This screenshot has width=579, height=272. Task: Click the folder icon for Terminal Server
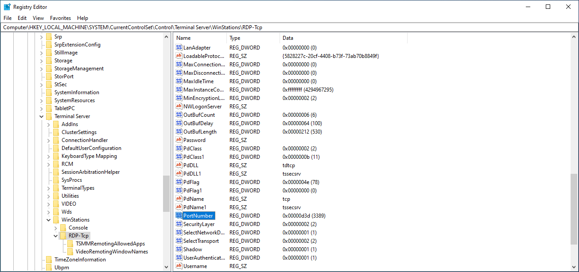(x=49, y=116)
